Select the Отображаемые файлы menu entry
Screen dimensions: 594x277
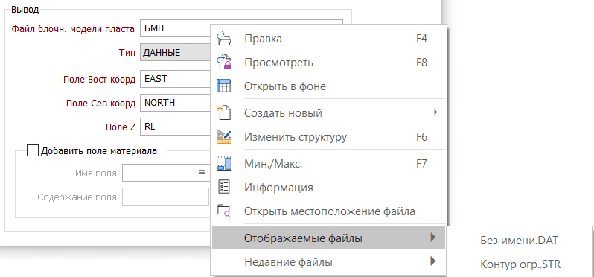[x=328, y=238]
